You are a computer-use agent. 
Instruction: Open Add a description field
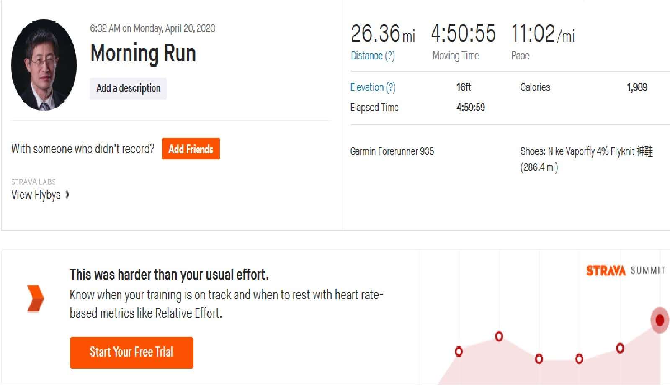[128, 88]
